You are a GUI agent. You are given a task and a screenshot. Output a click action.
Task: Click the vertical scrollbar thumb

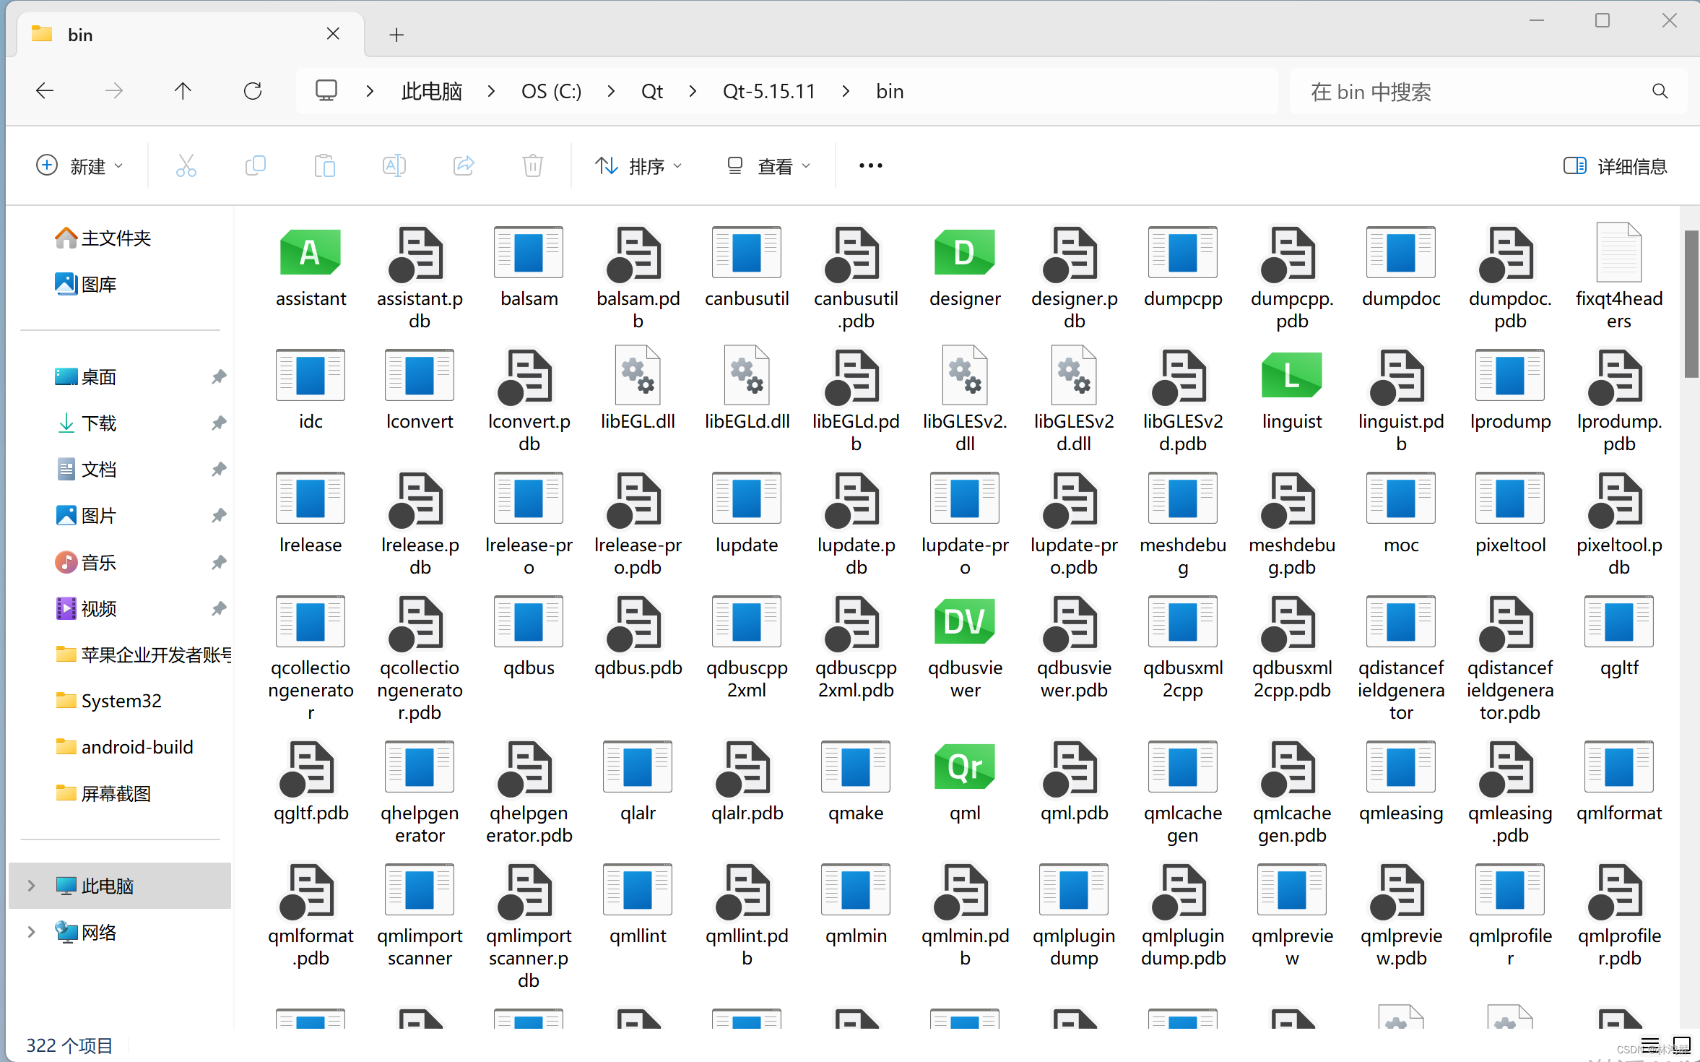1691,303
